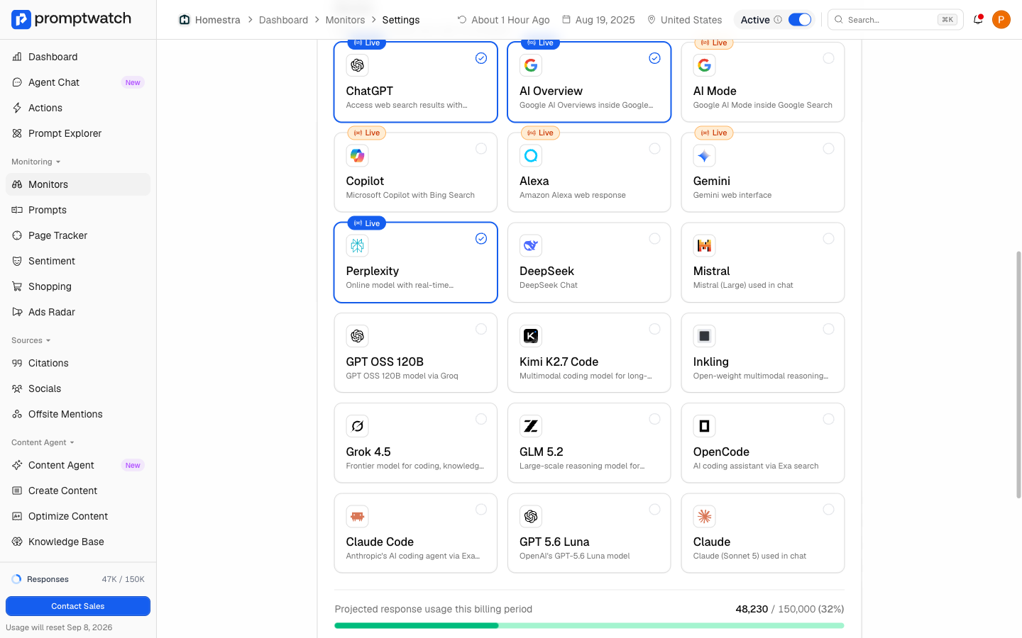Select the OpenCode radio circle
The image size is (1022, 638).
coord(828,419)
